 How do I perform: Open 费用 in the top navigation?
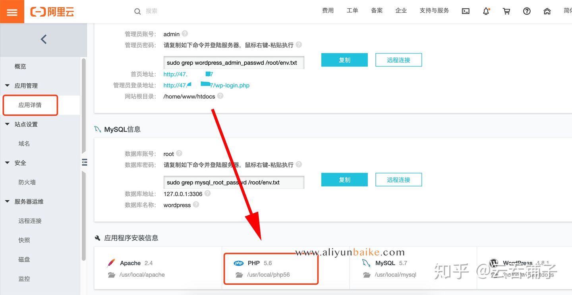[x=328, y=11]
